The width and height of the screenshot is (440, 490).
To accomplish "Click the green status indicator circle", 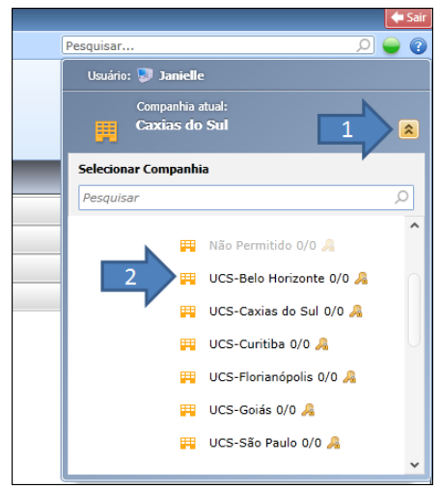I will pos(391,45).
